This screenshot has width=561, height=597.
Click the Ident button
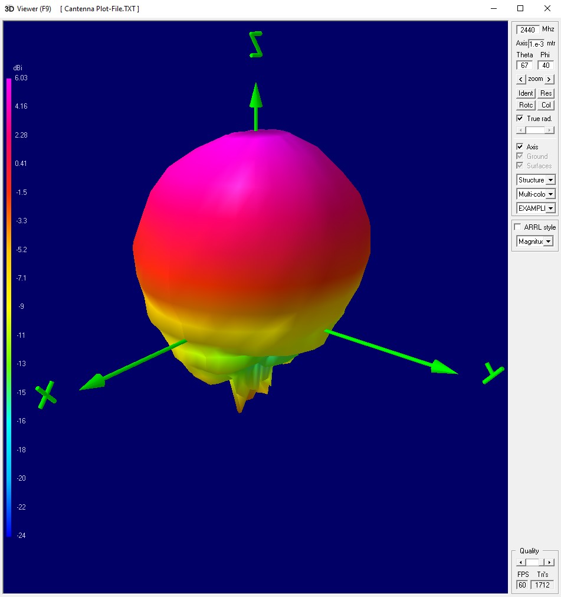point(526,93)
